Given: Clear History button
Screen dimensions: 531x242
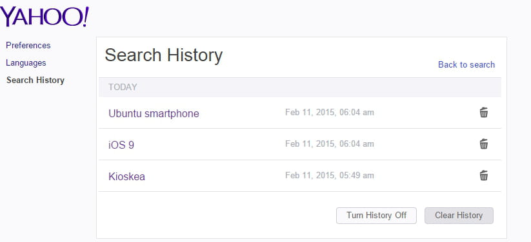Looking at the screenshot, I should click(x=459, y=216).
